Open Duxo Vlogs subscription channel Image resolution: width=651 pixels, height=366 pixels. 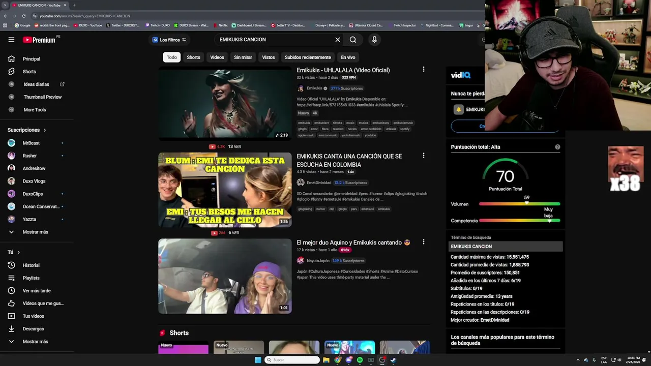pos(34,181)
